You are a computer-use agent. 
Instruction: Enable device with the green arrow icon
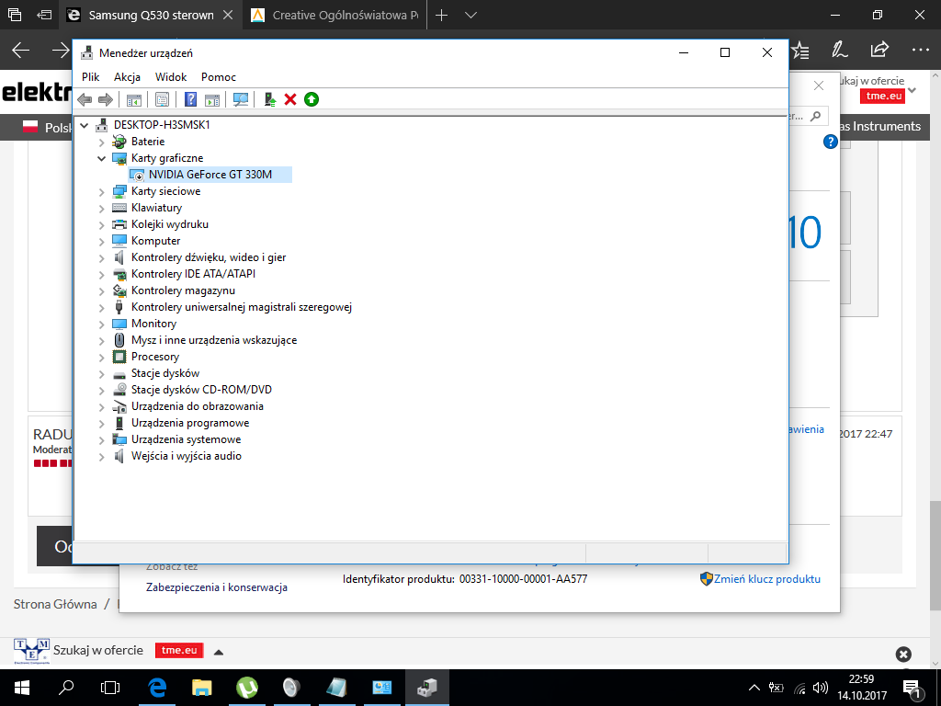[312, 99]
